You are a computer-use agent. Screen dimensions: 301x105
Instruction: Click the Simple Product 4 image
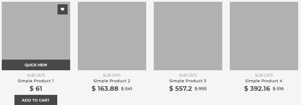pos(264,36)
